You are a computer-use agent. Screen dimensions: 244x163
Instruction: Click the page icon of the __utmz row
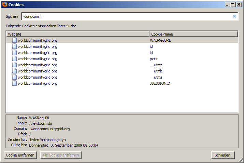pos(14,65)
